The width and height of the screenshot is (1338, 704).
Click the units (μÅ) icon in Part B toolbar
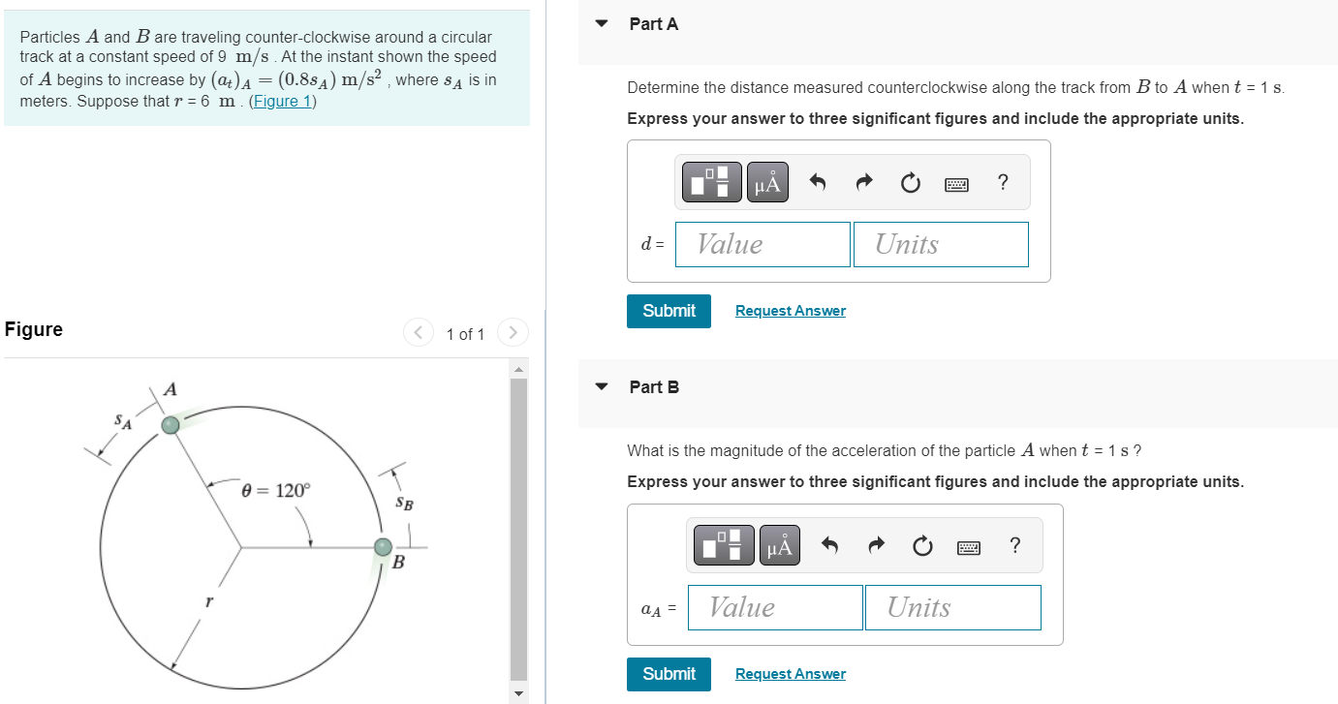(x=779, y=544)
